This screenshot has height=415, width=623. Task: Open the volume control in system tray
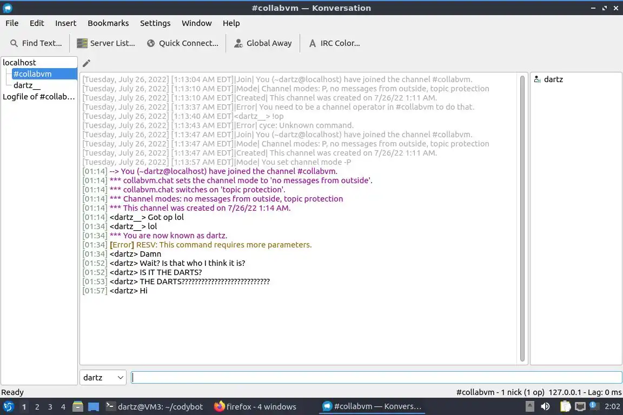545,407
